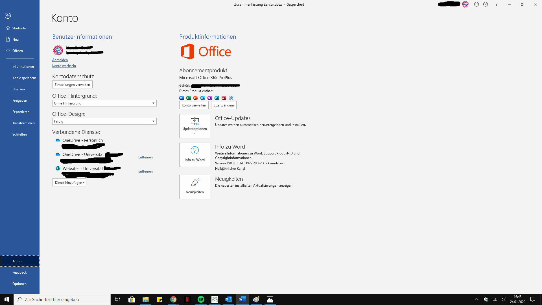Open Paint from the taskbar

click(x=256, y=299)
